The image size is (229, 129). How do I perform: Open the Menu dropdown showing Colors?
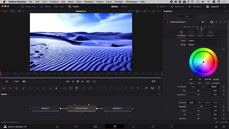[204, 40]
